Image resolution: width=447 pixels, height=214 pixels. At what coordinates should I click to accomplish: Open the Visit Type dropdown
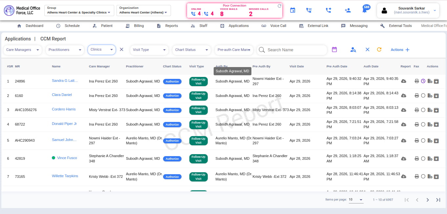[150, 50]
